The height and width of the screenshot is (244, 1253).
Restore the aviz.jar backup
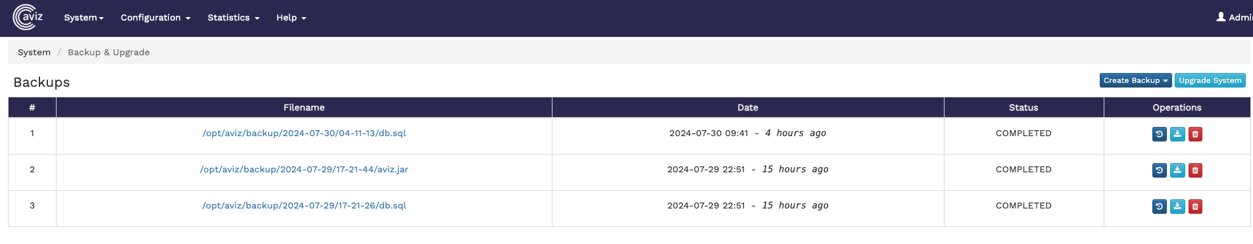pos(1159,170)
